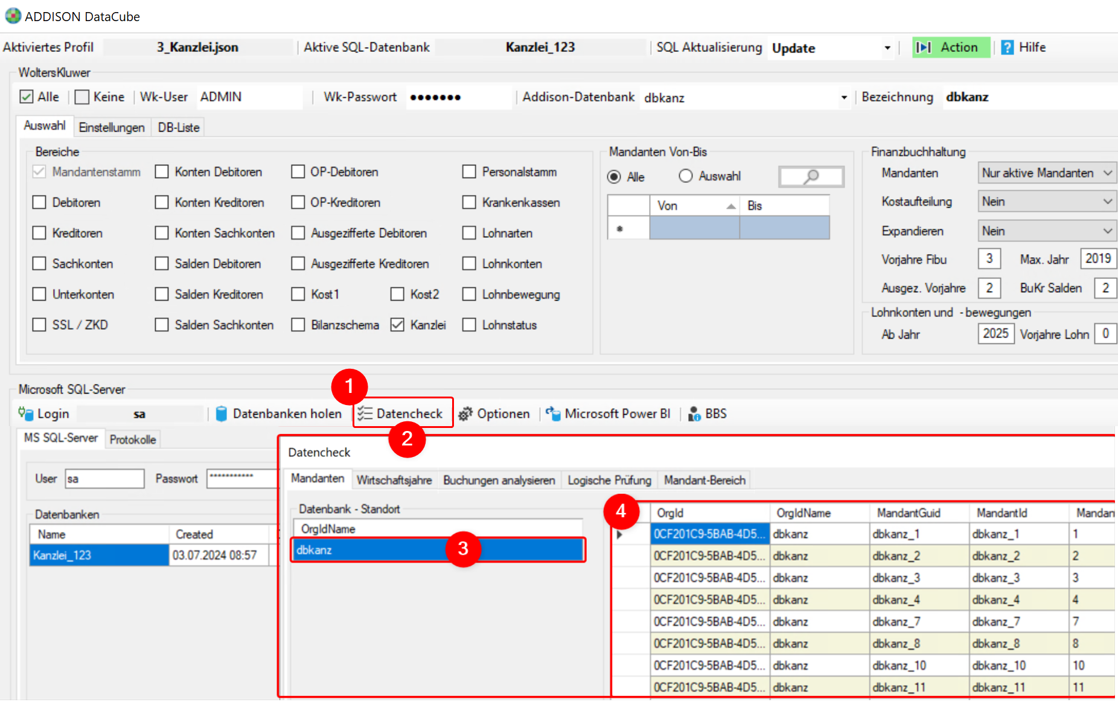Screen dimensions: 1118x705
Task: Click the magnifier search in Mandanten Von-Bis
Action: click(x=811, y=176)
